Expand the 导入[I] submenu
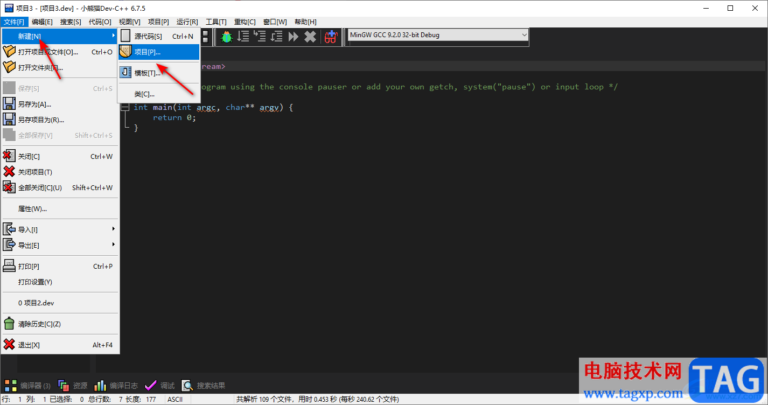The image size is (768, 405). tap(60, 229)
